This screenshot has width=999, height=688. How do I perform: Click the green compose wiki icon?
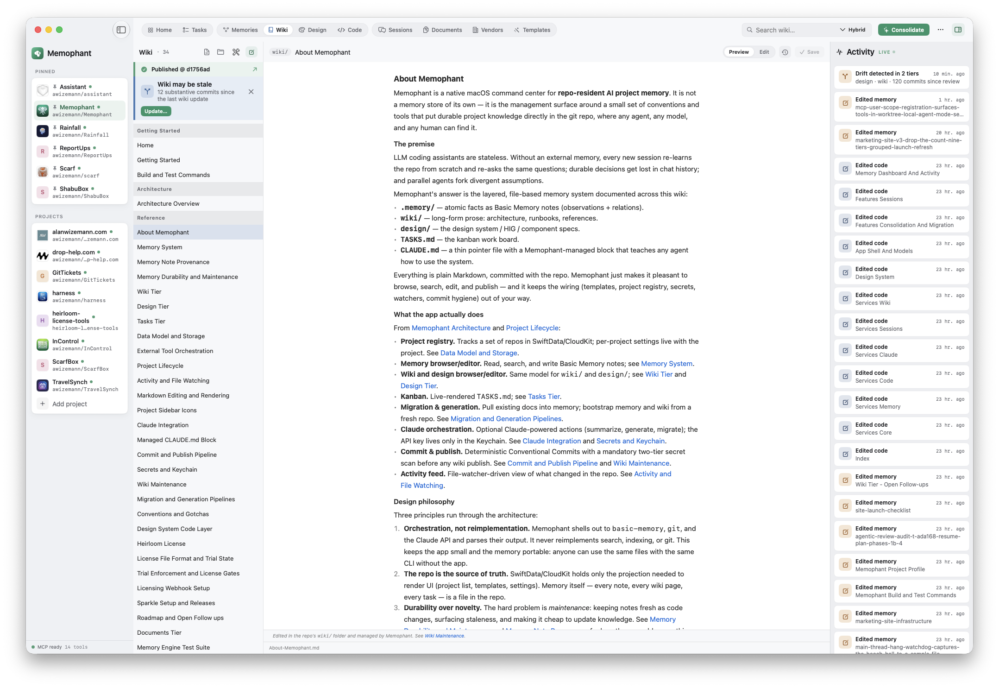click(x=251, y=52)
